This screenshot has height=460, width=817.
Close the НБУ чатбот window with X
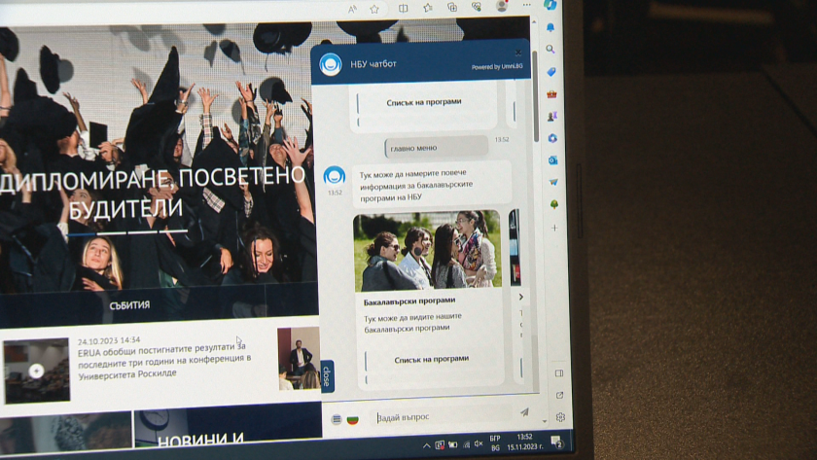point(517,53)
